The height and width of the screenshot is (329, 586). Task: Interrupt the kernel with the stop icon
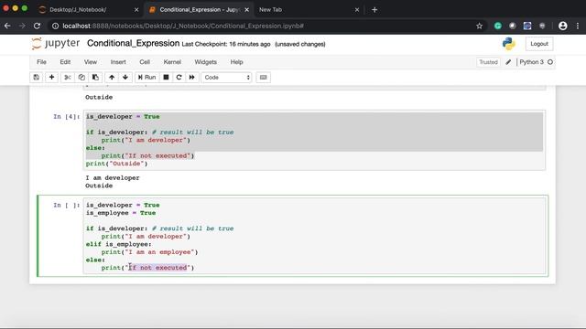click(166, 77)
